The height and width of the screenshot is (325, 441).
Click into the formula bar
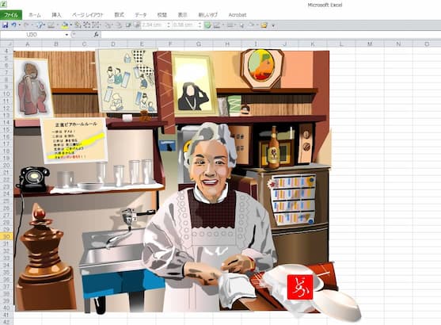click(x=270, y=35)
